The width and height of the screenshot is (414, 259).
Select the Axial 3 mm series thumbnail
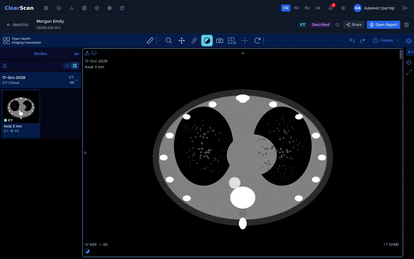(x=21, y=114)
